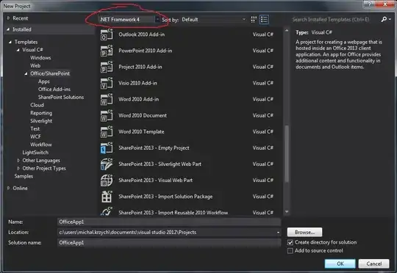397x273 pixels.
Task: Click the template list scroll down arrow
Action: coord(287,212)
